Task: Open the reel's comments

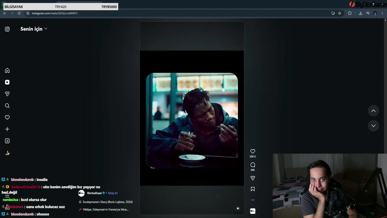Action: 253,165
